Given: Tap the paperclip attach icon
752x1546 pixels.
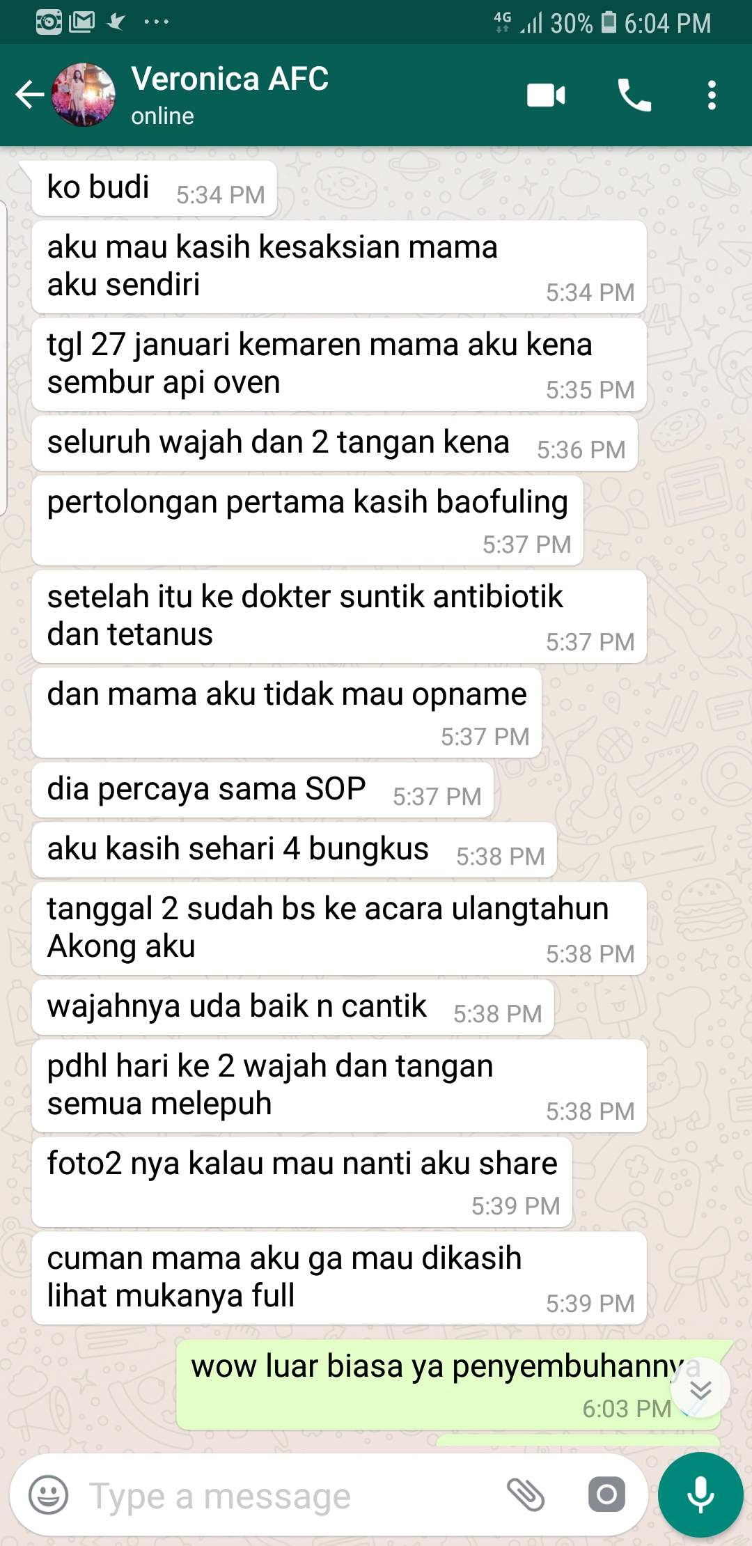Looking at the screenshot, I should point(526,1494).
